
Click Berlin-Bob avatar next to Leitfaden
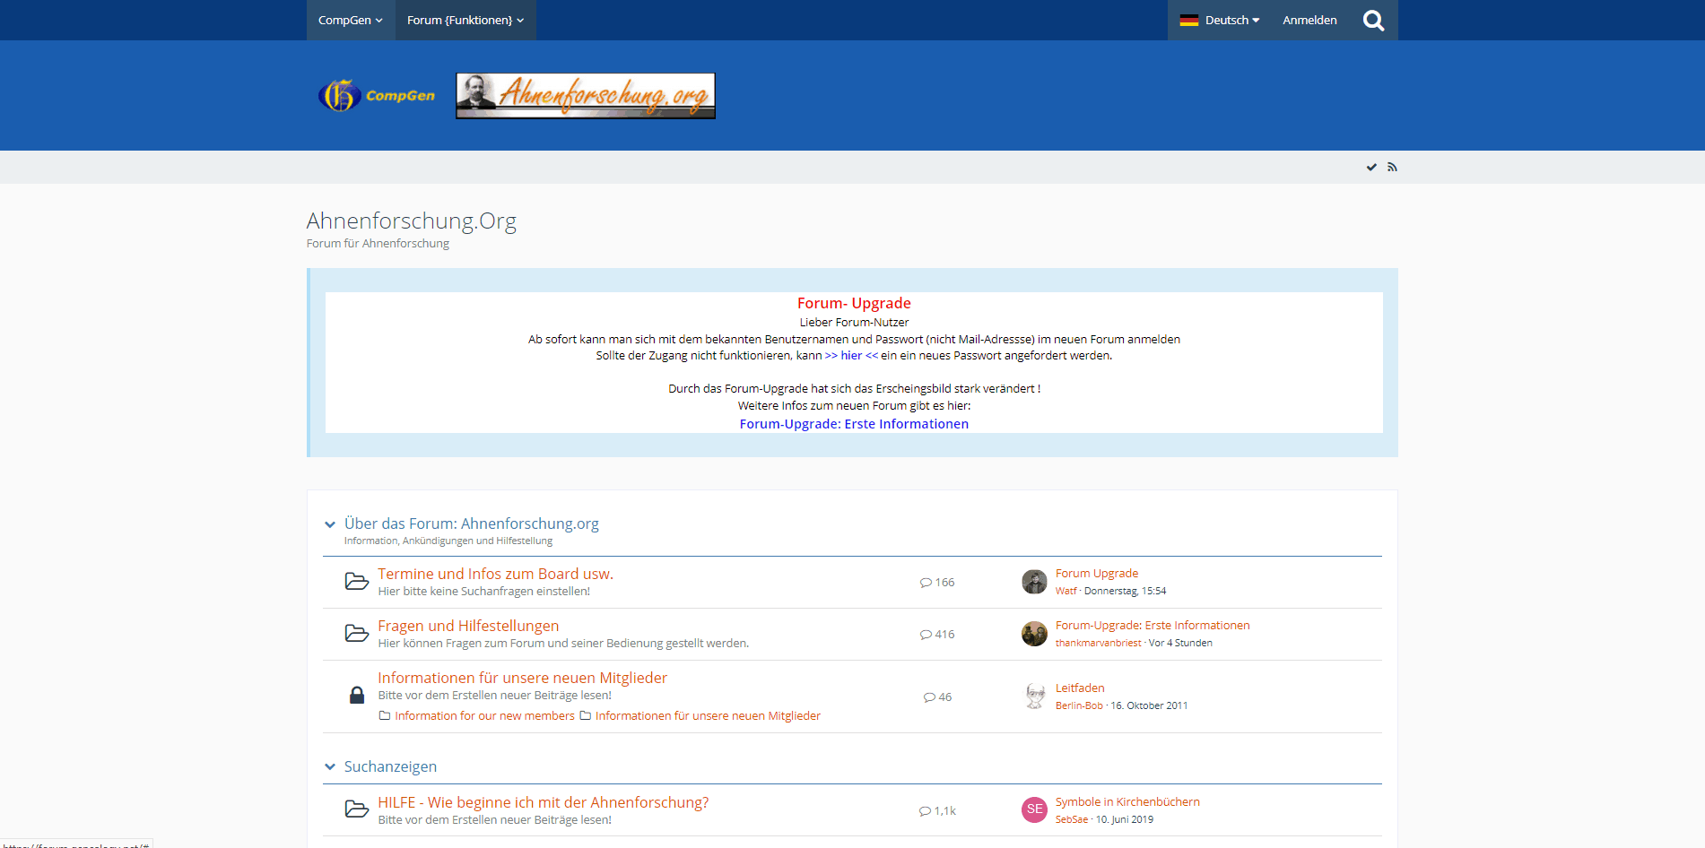(x=1034, y=697)
